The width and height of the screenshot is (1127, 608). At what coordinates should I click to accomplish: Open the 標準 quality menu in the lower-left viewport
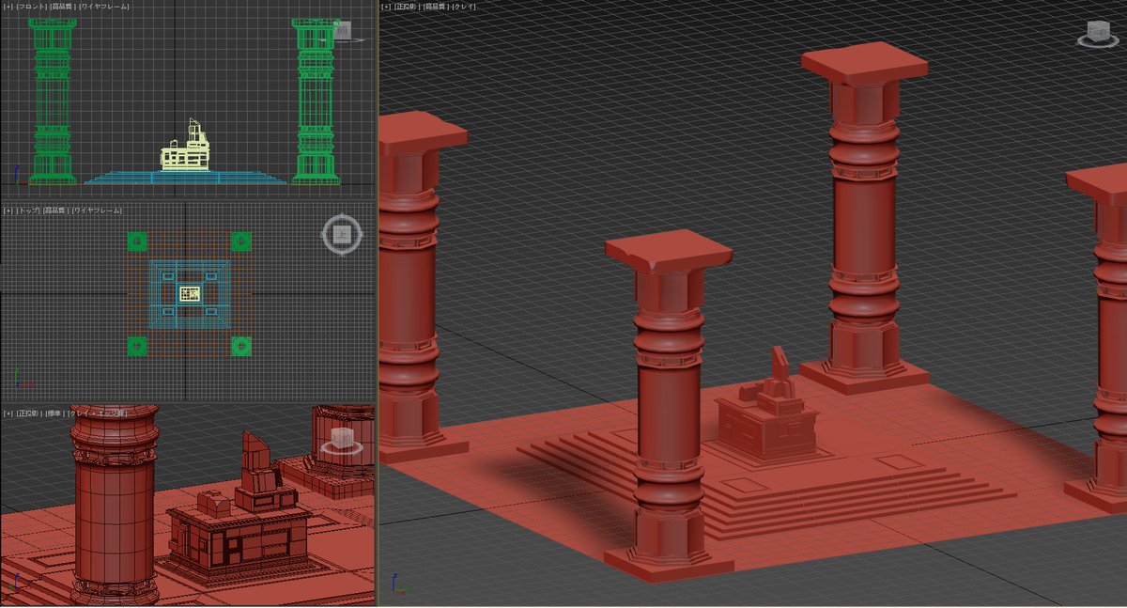click(56, 413)
